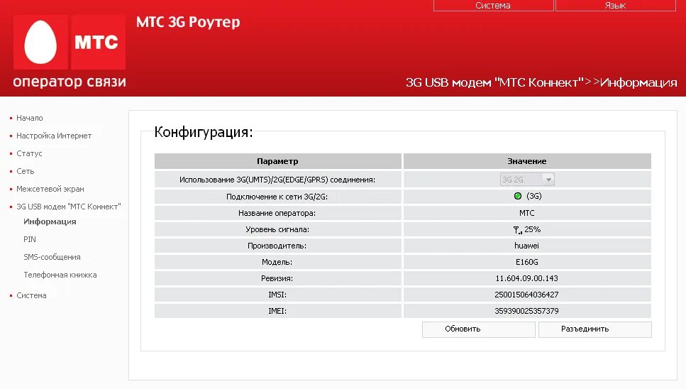Viewport: 686px width, 389px height.
Task: Click the Название оператора parameter label
Action: [x=277, y=213]
